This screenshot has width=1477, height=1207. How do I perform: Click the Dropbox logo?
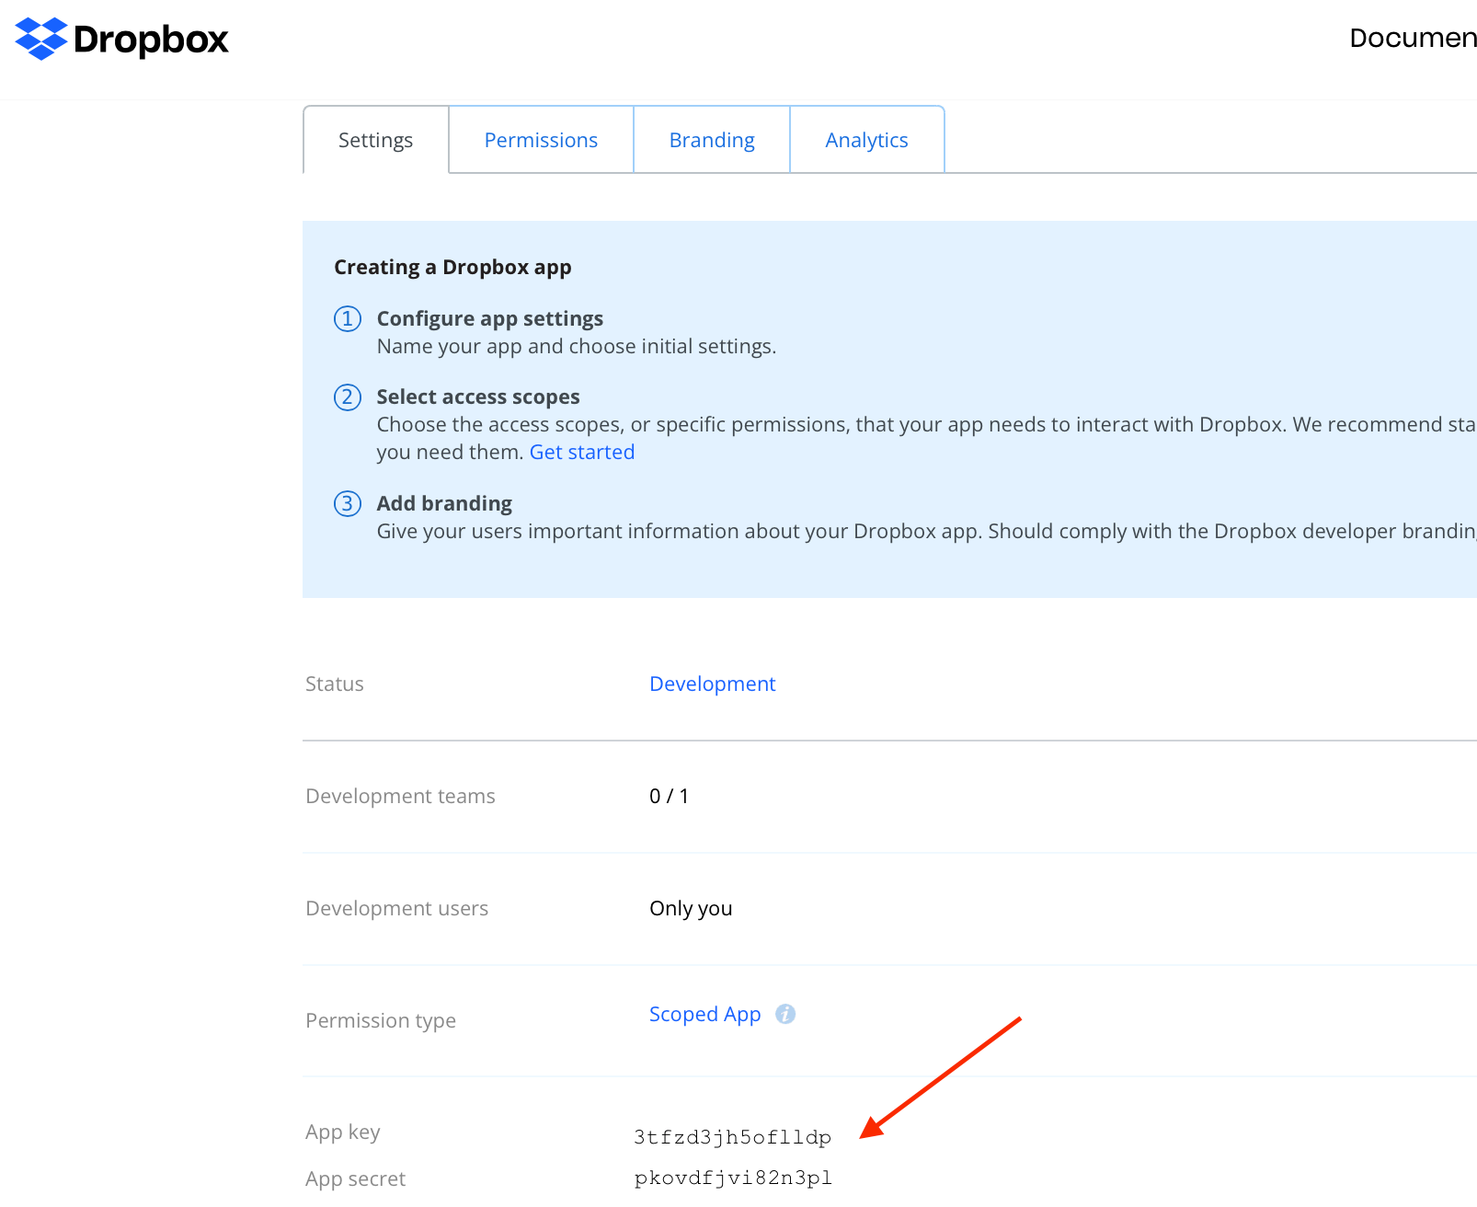[120, 40]
